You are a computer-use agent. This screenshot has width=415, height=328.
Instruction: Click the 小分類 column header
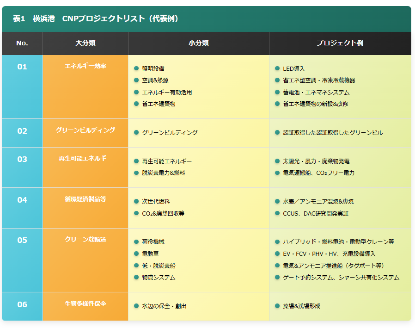click(199, 43)
